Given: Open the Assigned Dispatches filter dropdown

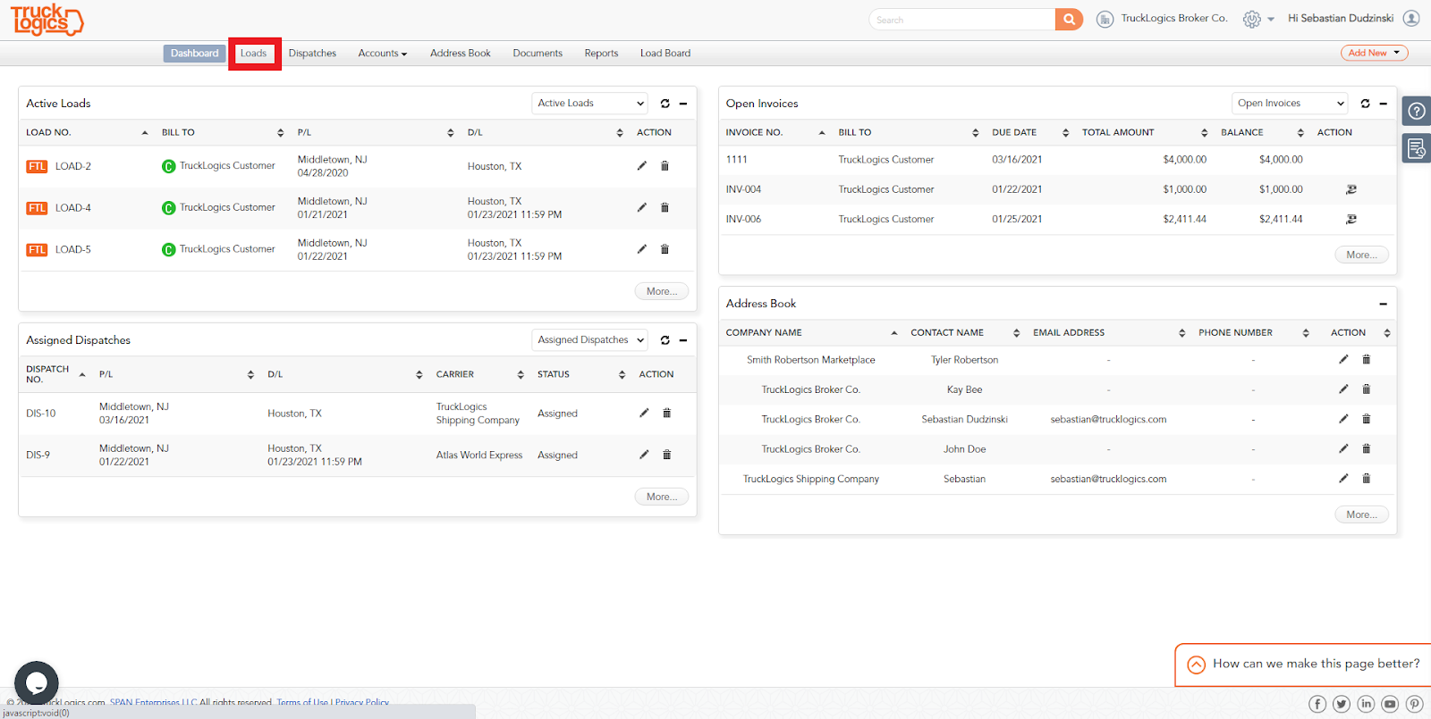Looking at the screenshot, I should [x=590, y=340].
